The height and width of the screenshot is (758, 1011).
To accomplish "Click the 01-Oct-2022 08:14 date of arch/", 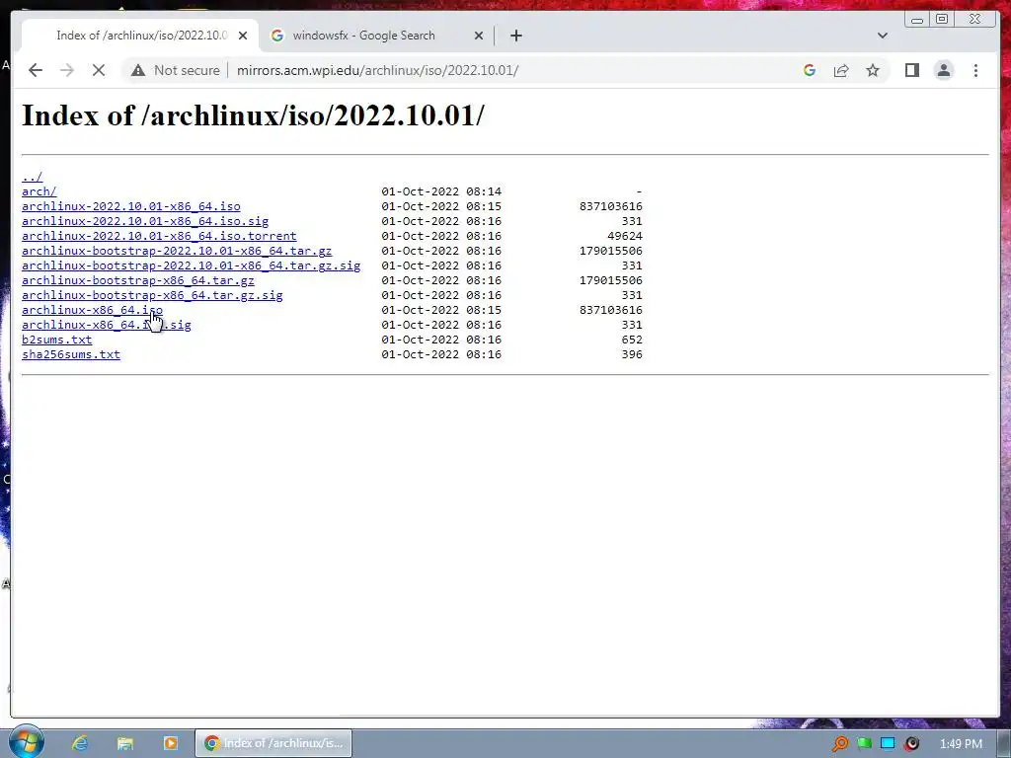I will pyautogui.click(x=441, y=191).
